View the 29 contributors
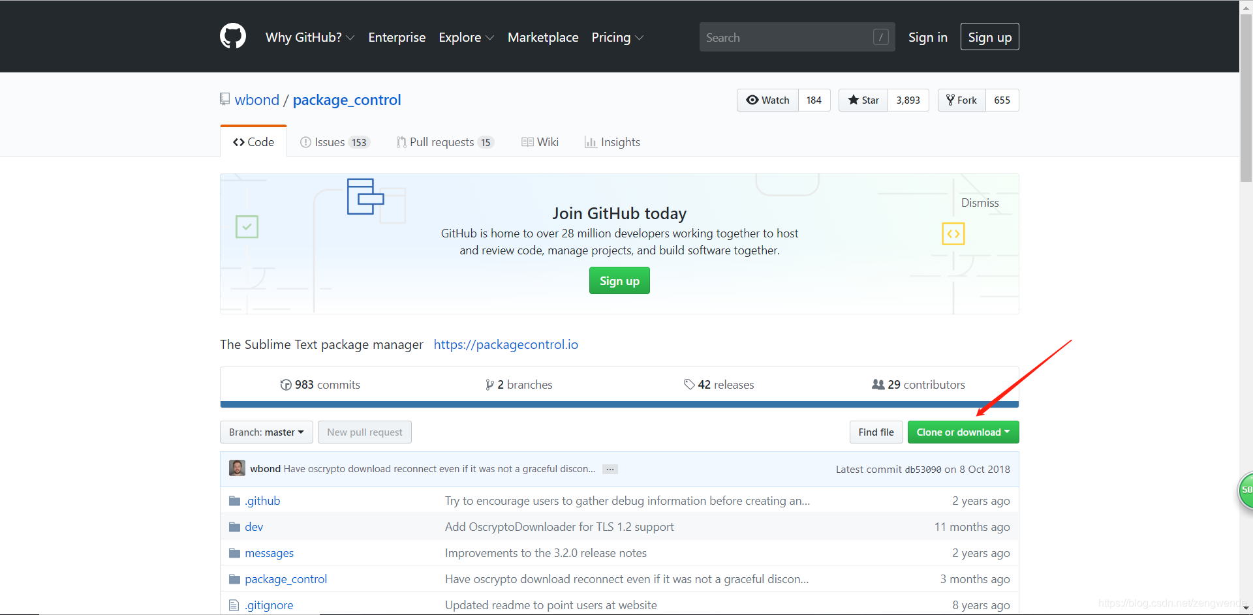The image size is (1253, 615). coord(918,385)
